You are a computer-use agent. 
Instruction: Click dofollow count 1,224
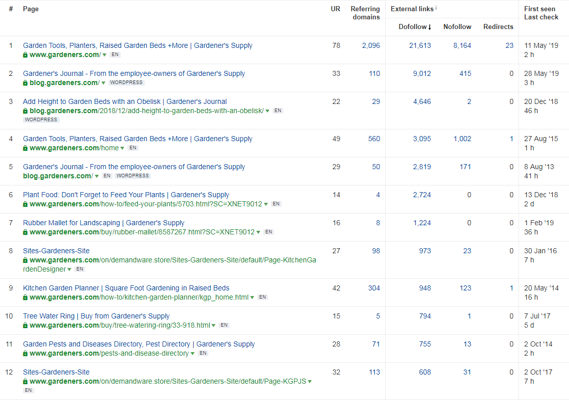422,223
